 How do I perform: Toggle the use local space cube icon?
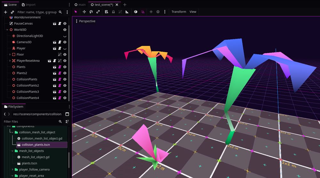coord(135,12)
